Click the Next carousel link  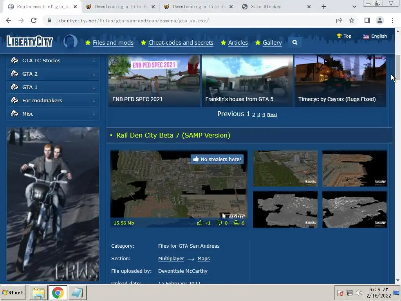click(x=272, y=115)
